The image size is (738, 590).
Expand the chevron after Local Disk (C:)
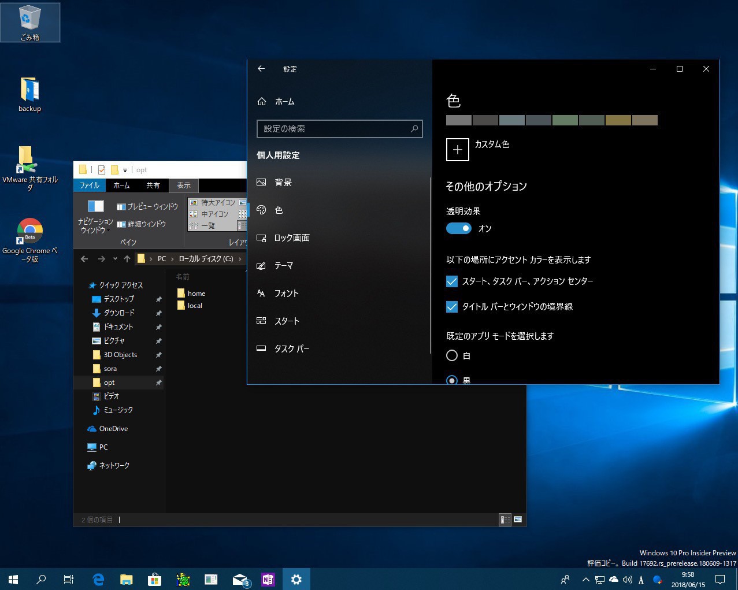click(240, 259)
